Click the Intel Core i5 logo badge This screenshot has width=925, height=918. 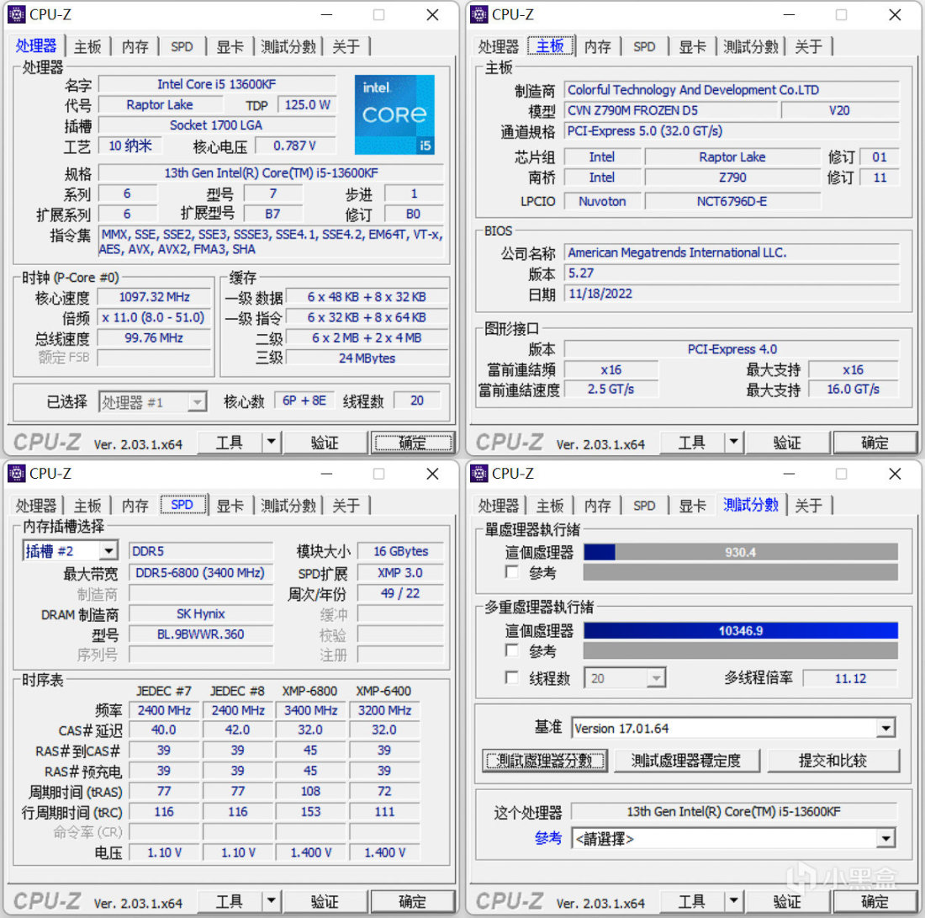394,114
